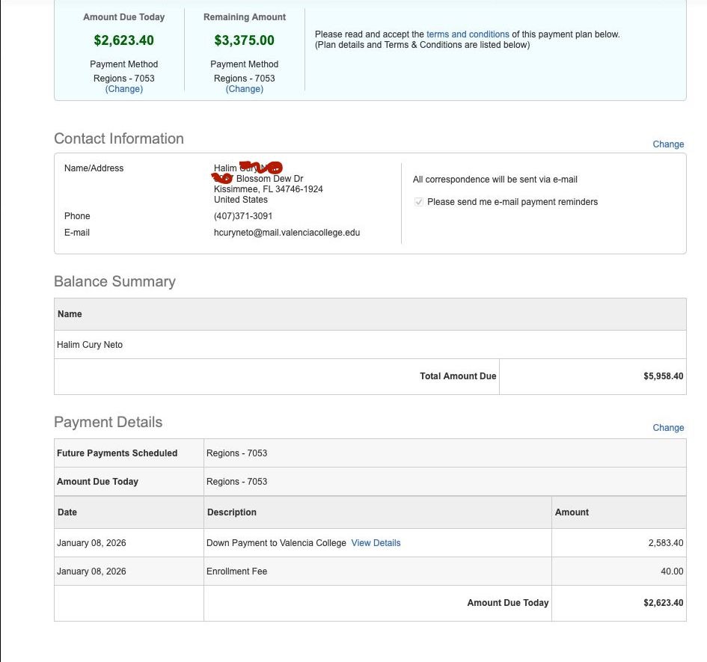Image resolution: width=707 pixels, height=662 pixels.
Task: Click the phone number (407)371-3091
Action: tap(243, 216)
